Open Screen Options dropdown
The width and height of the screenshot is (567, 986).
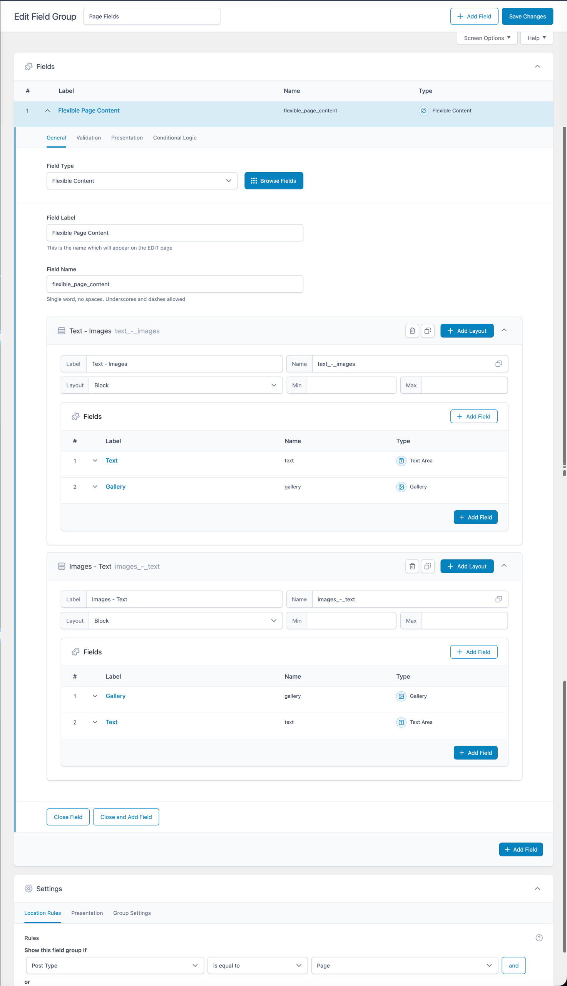click(x=487, y=38)
